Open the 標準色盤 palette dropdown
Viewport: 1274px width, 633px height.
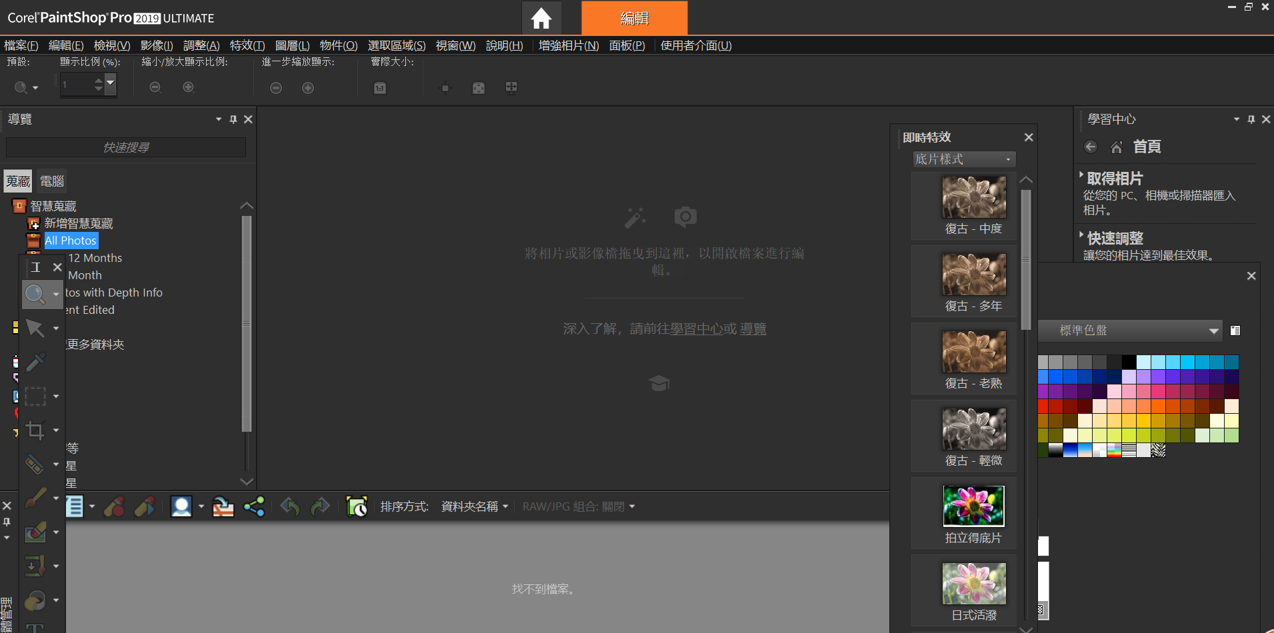(x=1129, y=330)
